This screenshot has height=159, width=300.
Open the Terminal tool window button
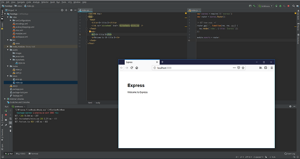click(33, 154)
